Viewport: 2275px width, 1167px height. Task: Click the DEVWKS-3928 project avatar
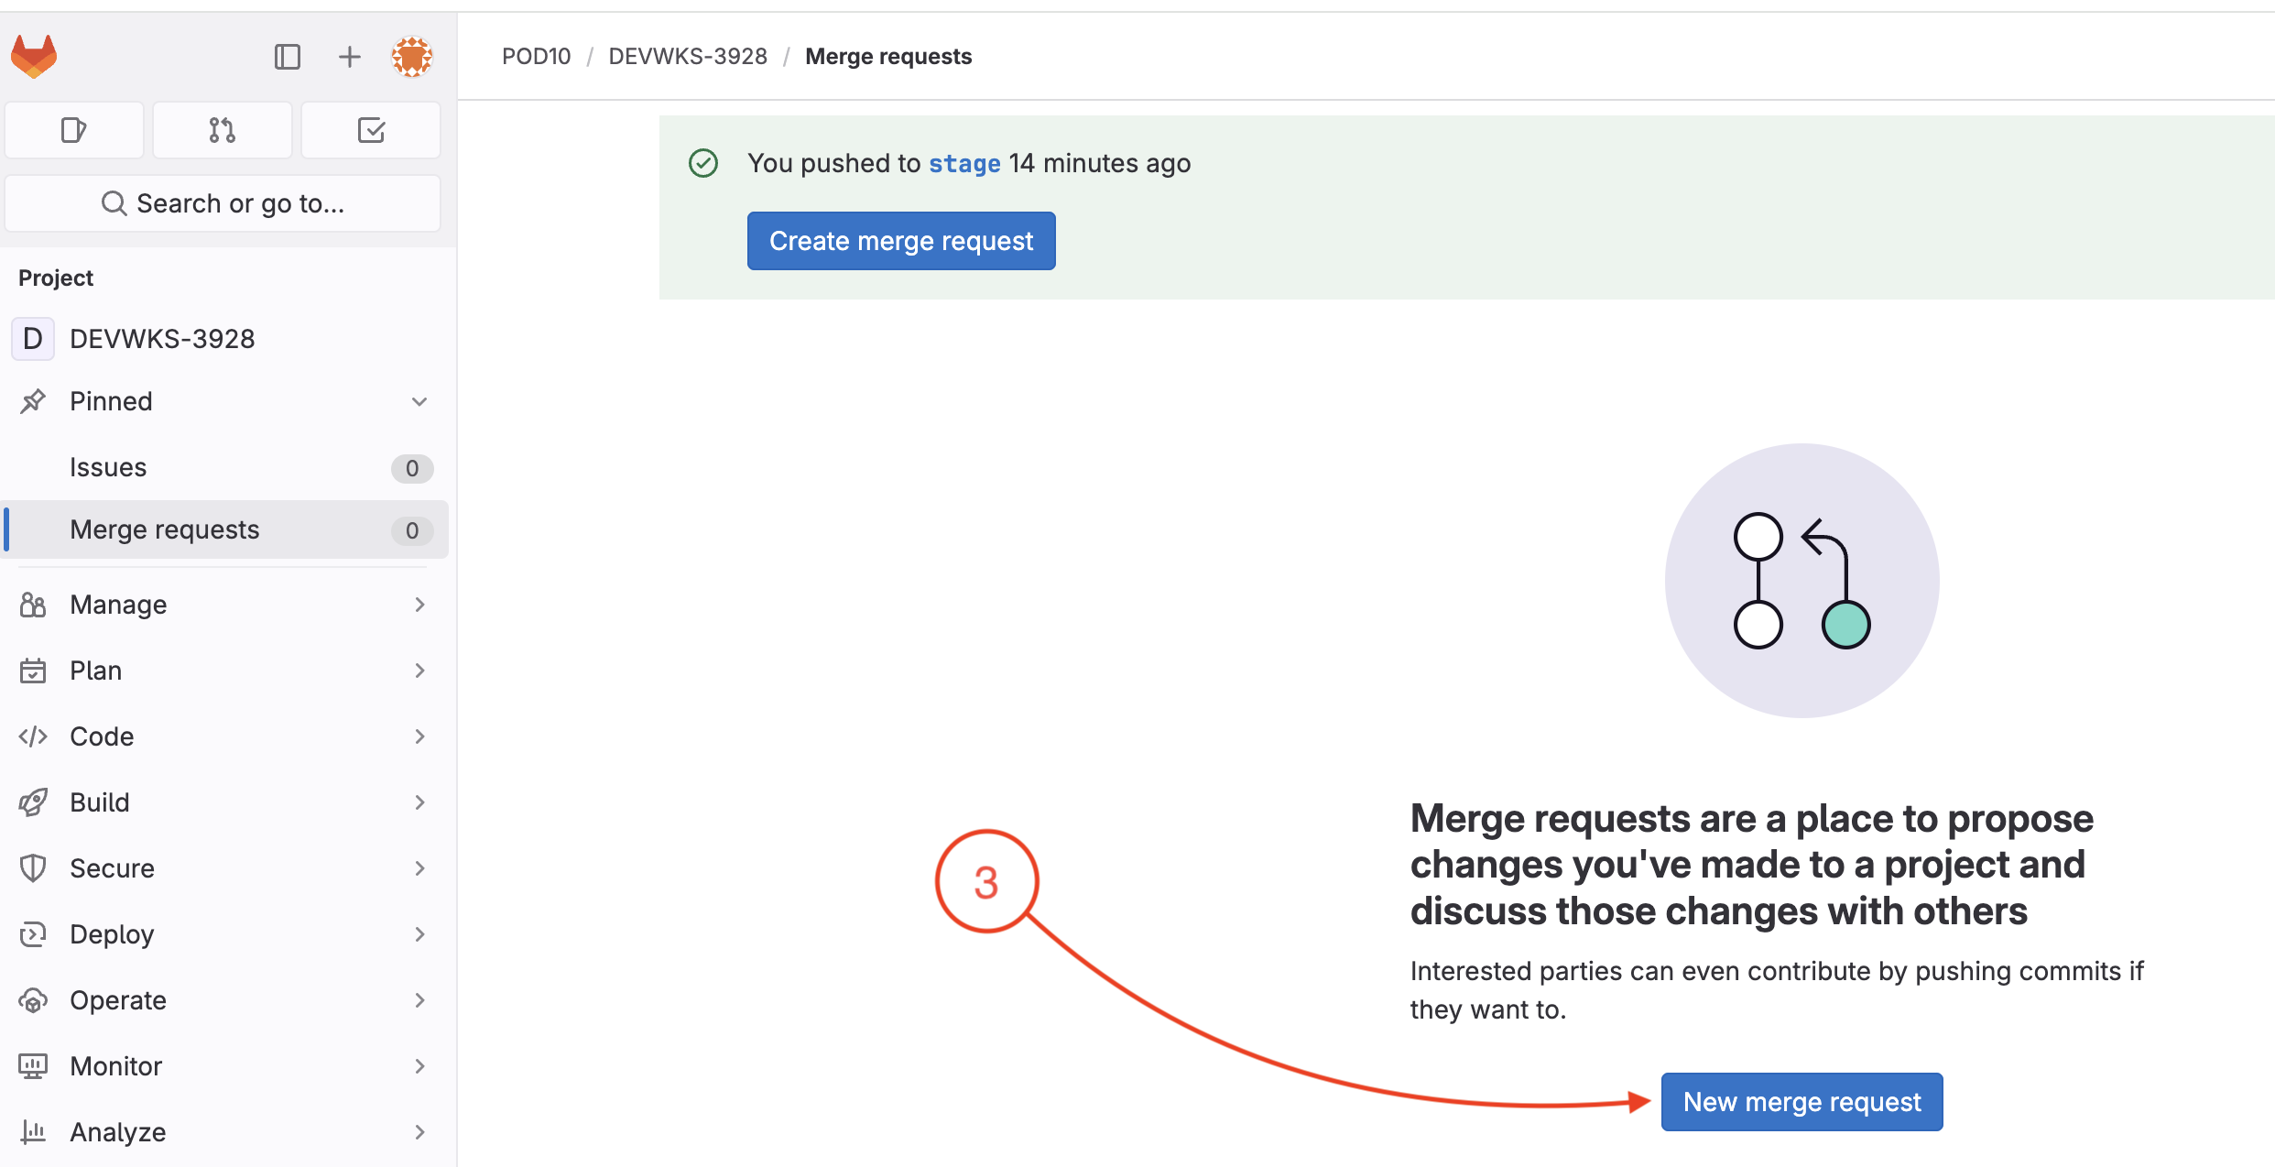(33, 339)
